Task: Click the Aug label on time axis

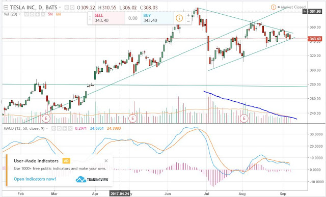Action: (x=242, y=193)
